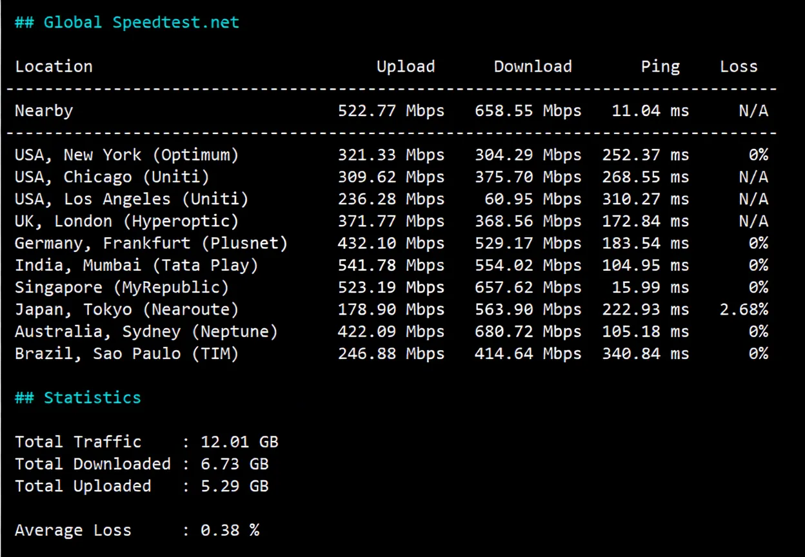The image size is (805, 557).
Task: Select the Brazil, Sao Paulo (TIM) row
Action: 127,353
